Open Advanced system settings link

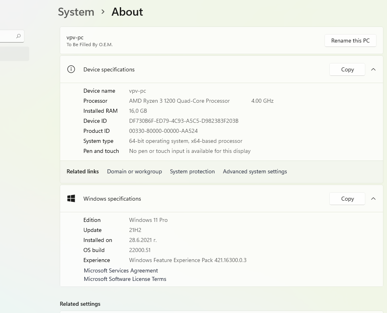(x=255, y=171)
